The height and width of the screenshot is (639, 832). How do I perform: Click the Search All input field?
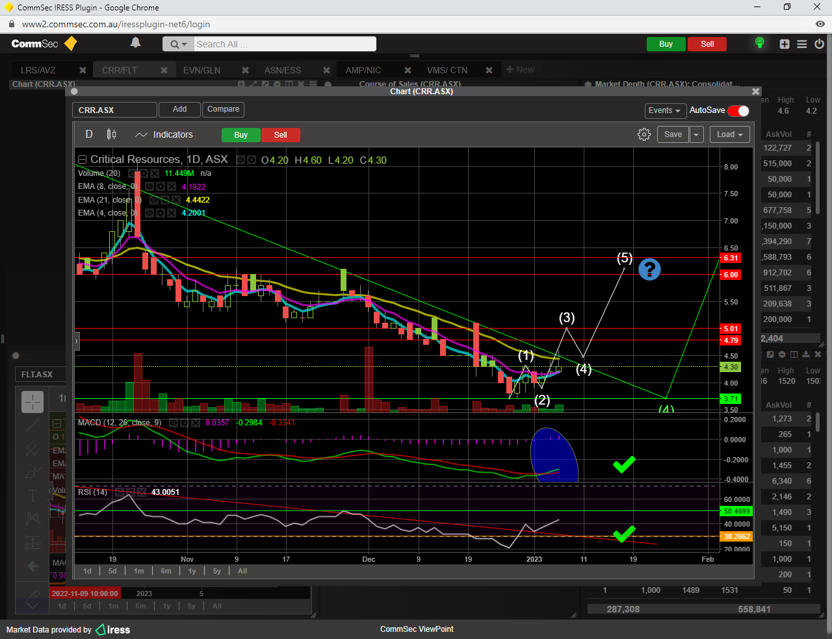(x=283, y=44)
